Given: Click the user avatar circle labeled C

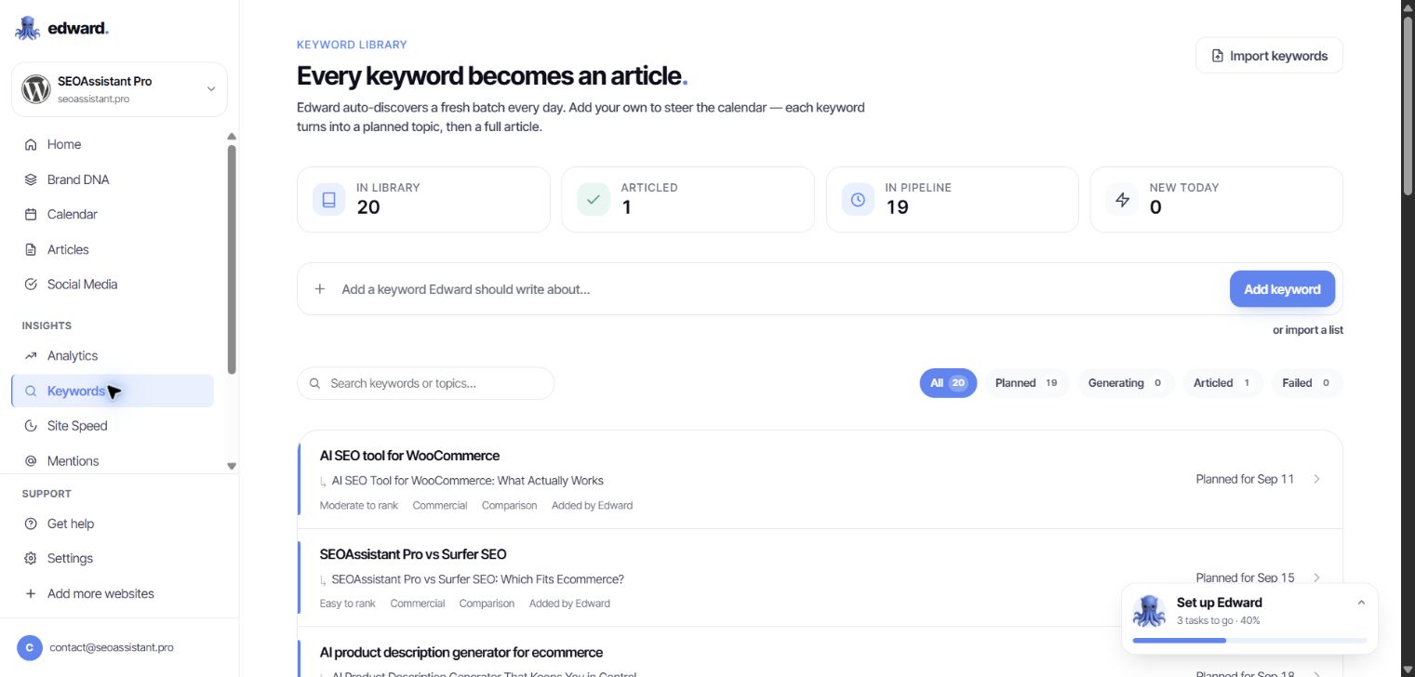Looking at the screenshot, I should coord(30,647).
